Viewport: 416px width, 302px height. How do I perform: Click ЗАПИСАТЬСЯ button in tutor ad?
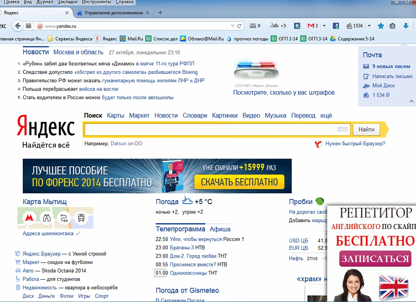point(375,259)
